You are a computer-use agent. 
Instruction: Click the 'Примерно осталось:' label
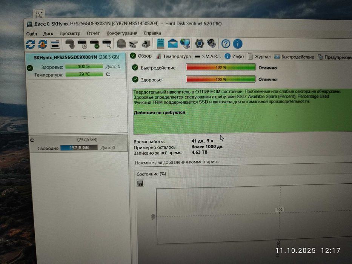155,147
